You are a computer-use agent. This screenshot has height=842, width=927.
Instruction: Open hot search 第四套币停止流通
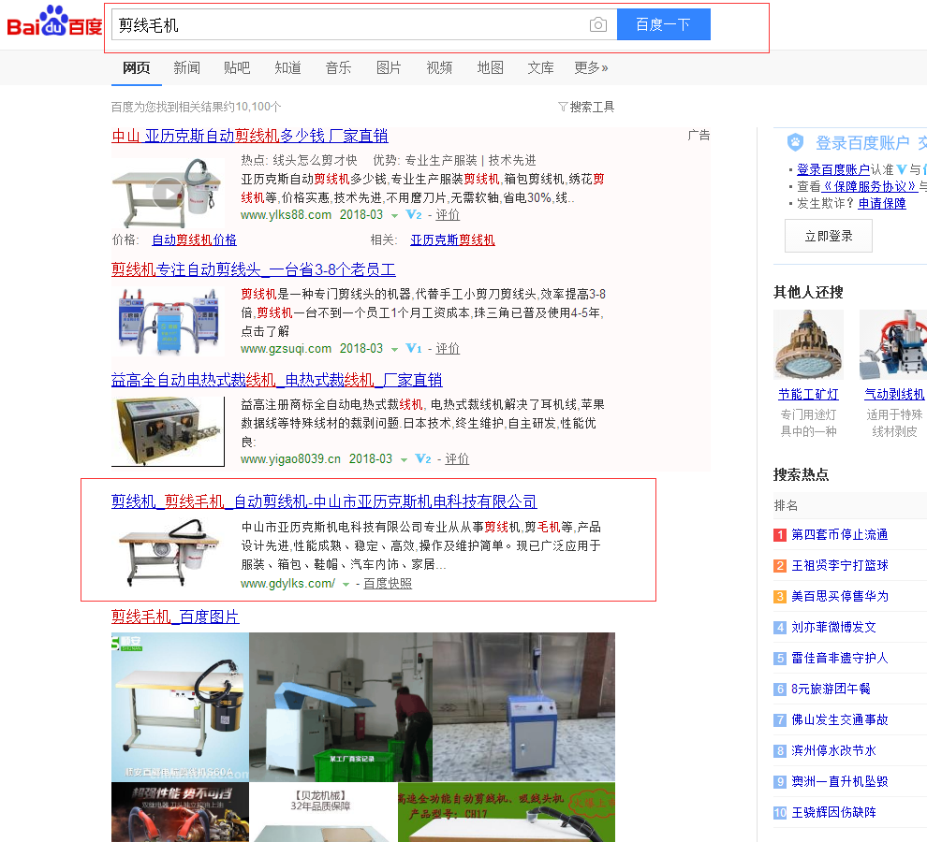(x=839, y=535)
